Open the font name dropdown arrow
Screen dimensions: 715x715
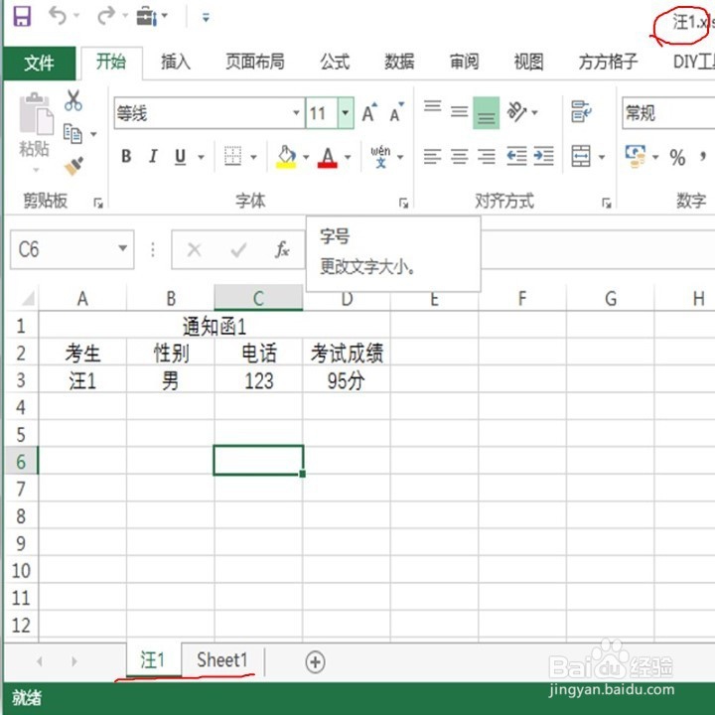(296, 112)
